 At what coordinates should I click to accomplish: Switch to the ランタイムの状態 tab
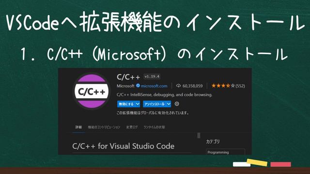coord(154,127)
